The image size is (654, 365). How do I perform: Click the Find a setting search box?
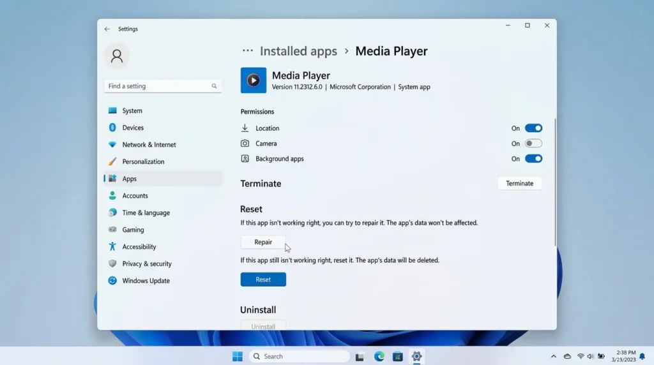tap(163, 86)
